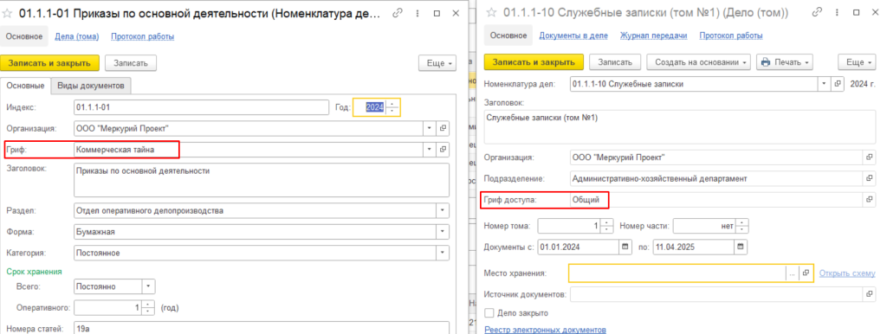Focus the Заголовок text area in right window

click(x=680, y=126)
